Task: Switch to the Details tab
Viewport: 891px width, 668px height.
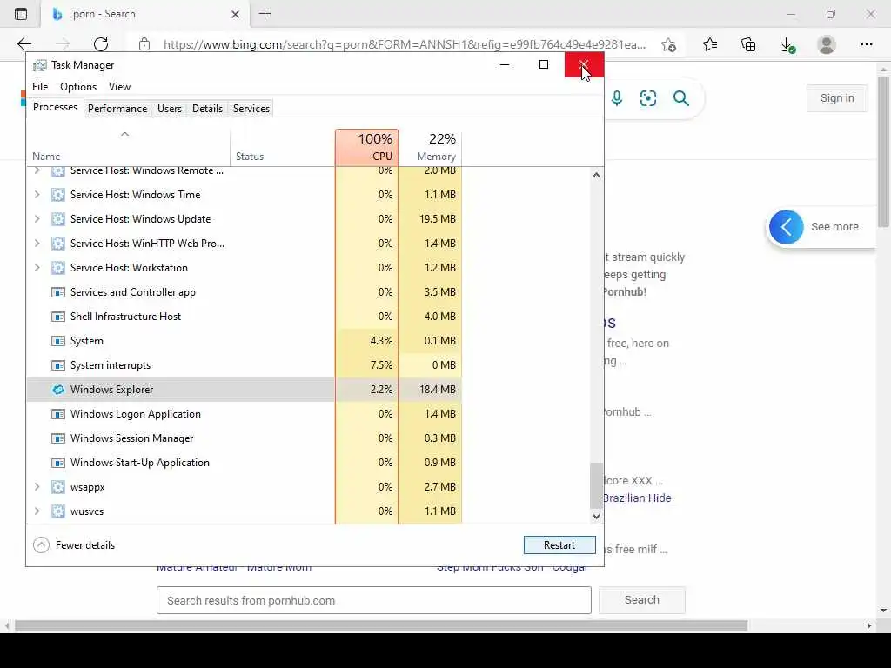Action: pyautogui.click(x=207, y=109)
